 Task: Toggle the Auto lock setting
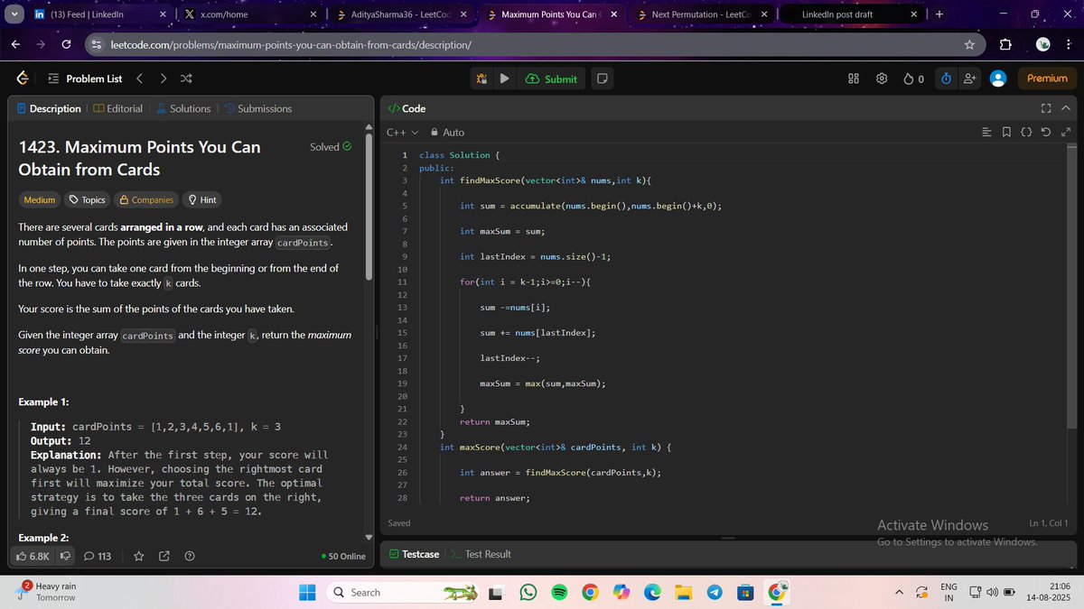[447, 133]
